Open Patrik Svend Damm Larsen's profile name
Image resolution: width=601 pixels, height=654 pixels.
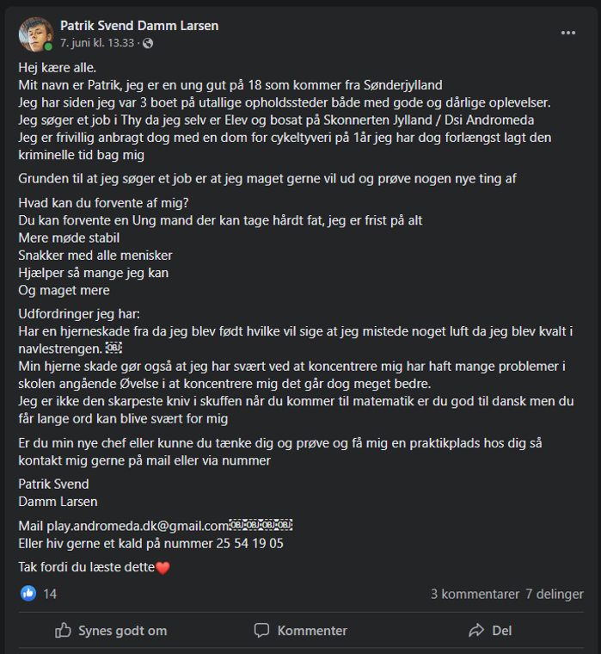click(x=139, y=26)
